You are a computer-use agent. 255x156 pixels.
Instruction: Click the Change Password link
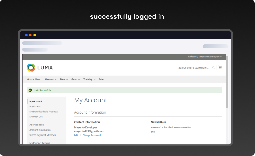coord(91,135)
